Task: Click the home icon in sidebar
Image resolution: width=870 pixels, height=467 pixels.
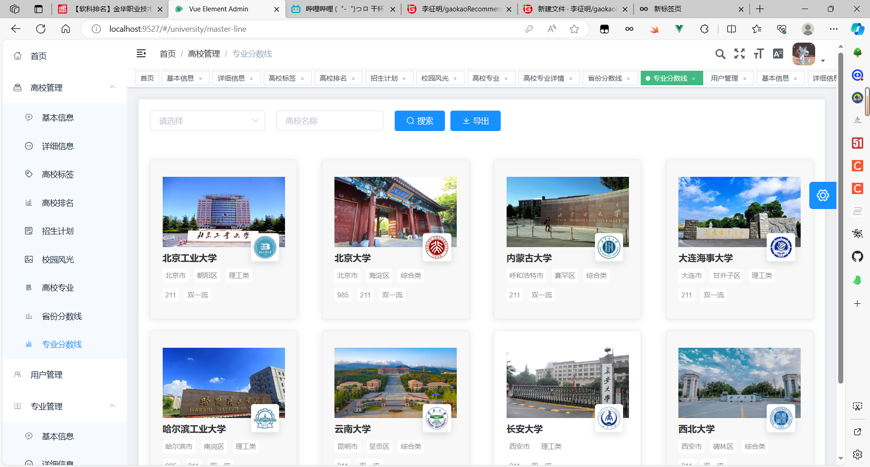Action: (x=18, y=56)
